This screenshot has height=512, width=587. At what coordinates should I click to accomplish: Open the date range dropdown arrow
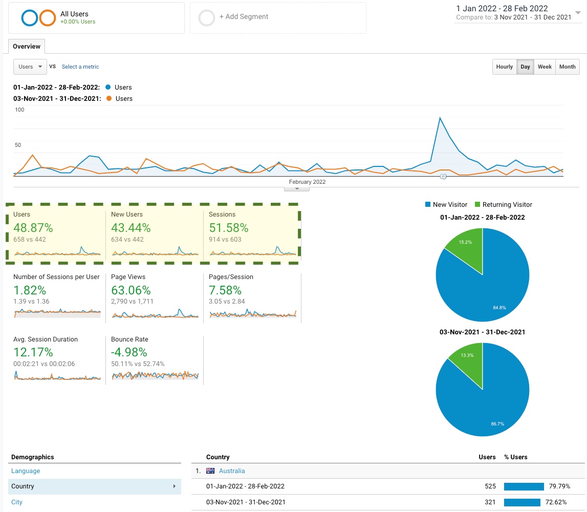pos(578,13)
